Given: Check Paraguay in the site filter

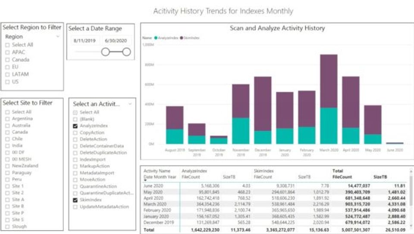Looking at the screenshot, I should click(7, 173).
